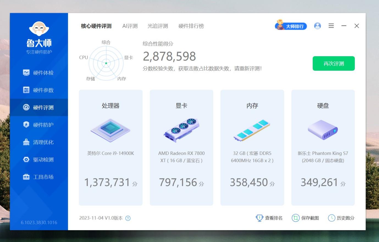Click the green 再次评测 button
Screen dimensions: 379x242
click(x=334, y=64)
